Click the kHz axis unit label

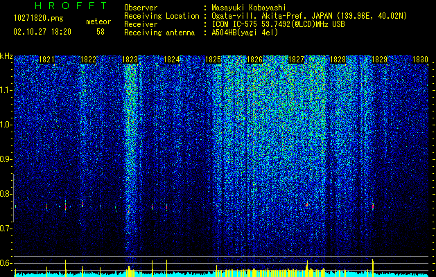6,56
